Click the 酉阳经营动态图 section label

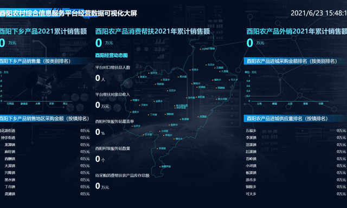[x=111, y=55]
